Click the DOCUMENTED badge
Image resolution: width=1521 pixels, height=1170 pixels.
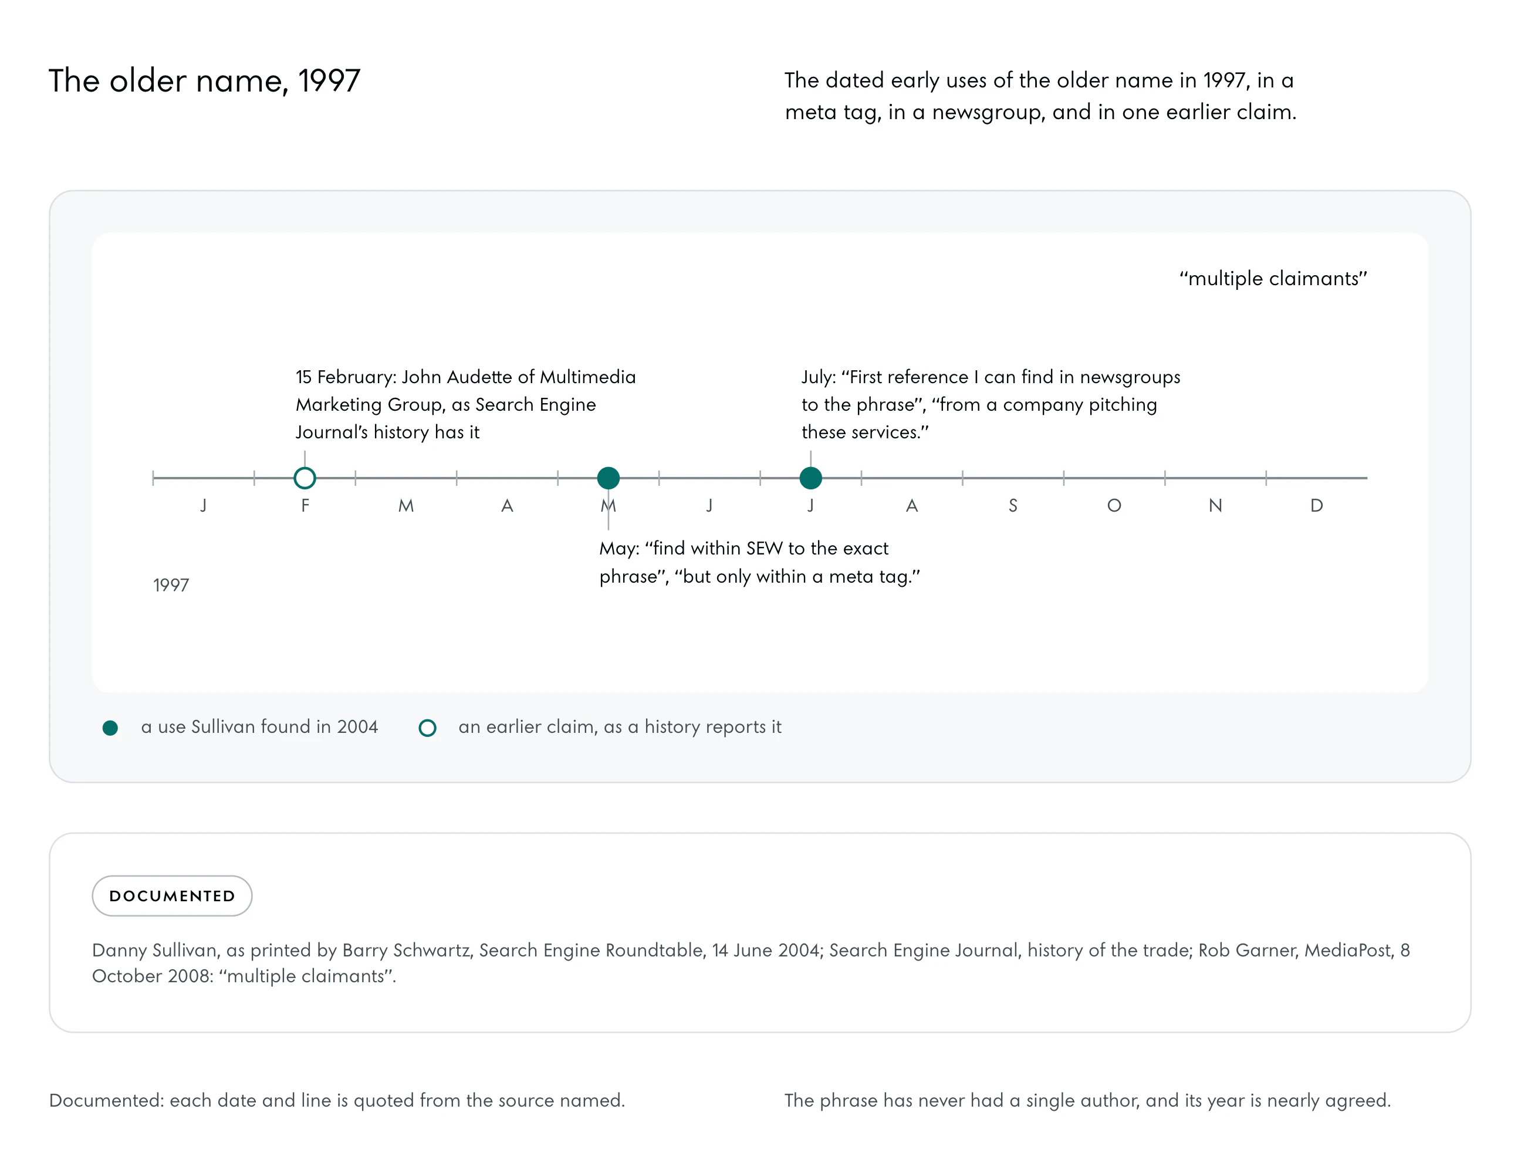(172, 895)
